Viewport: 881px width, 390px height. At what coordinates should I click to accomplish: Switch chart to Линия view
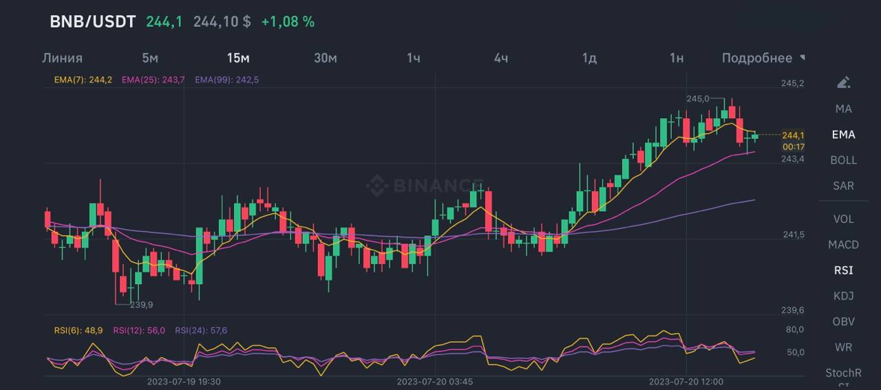tap(62, 58)
